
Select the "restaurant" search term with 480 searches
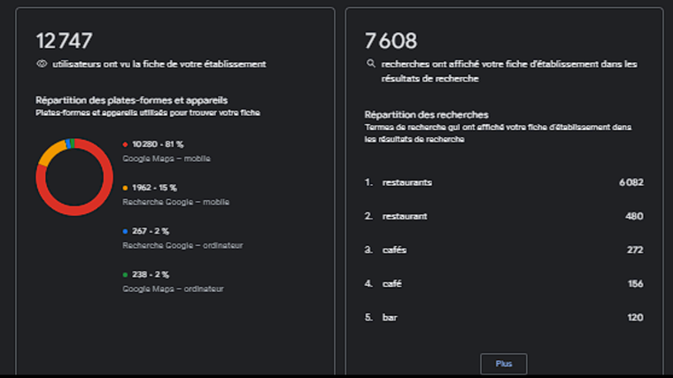coord(405,216)
